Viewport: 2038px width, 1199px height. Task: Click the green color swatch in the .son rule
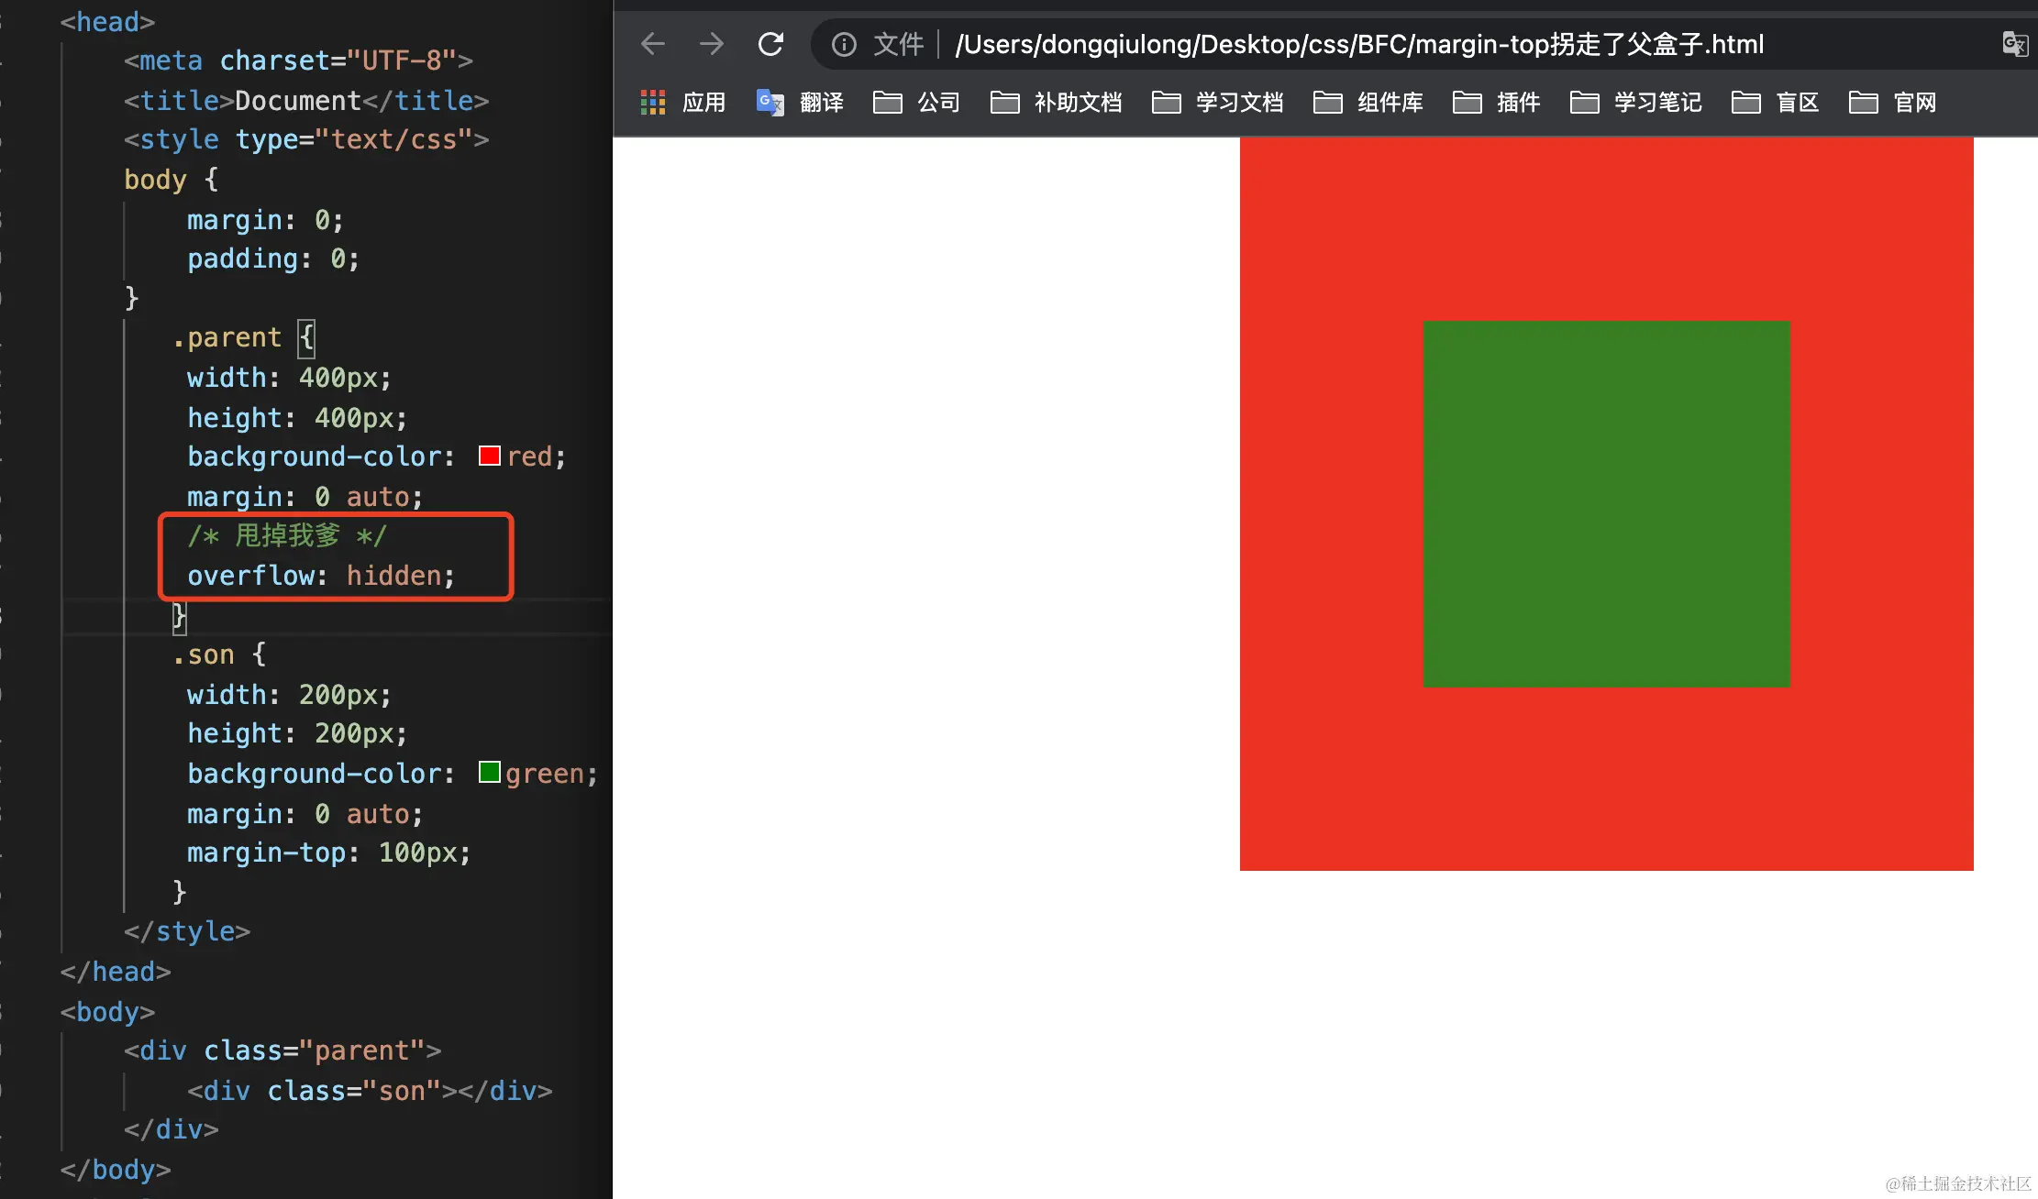[x=489, y=772]
